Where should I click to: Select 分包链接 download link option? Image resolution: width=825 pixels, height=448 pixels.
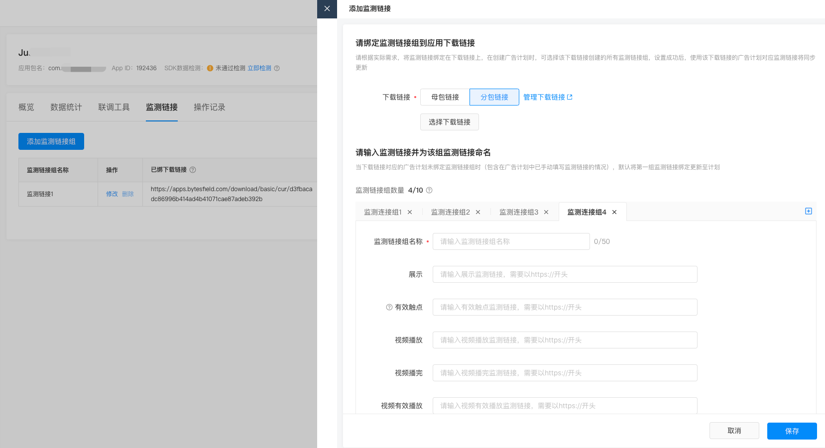[x=494, y=97]
